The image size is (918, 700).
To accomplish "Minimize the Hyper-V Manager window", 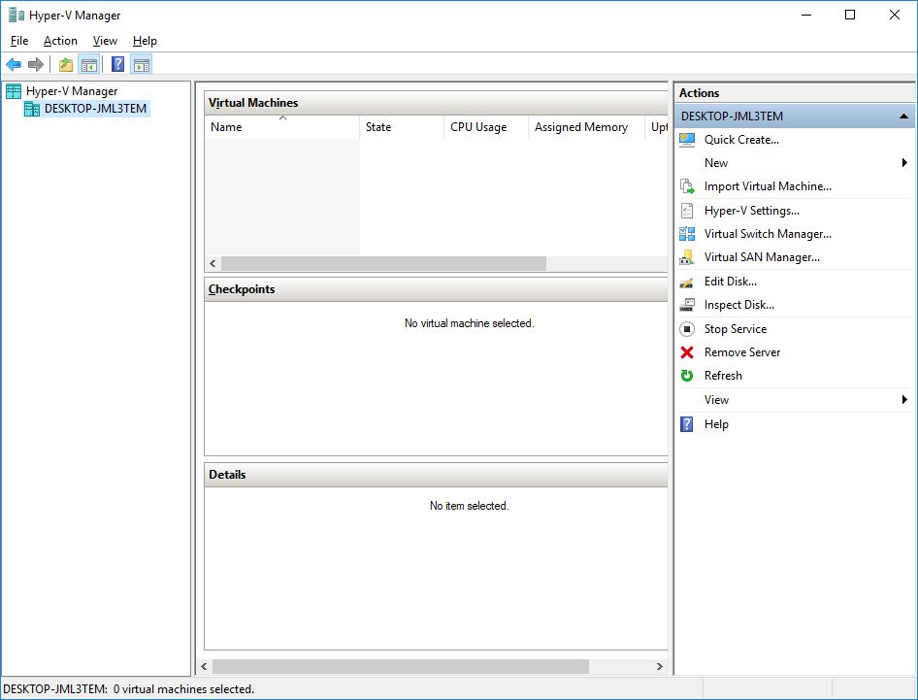I will pos(806,15).
